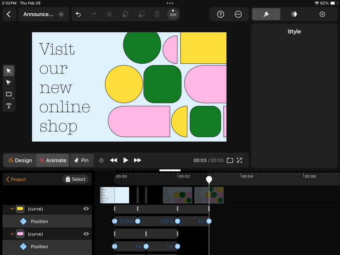The width and height of the screenshot is (340, 255).
Task: Select the arrow Selection tool
Action: click(9, 71)
